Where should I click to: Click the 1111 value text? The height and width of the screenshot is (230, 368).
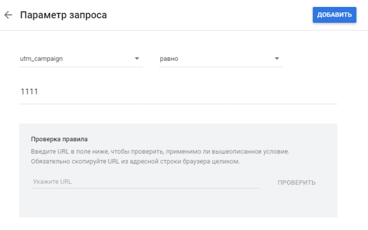click(x=29, y=92)
